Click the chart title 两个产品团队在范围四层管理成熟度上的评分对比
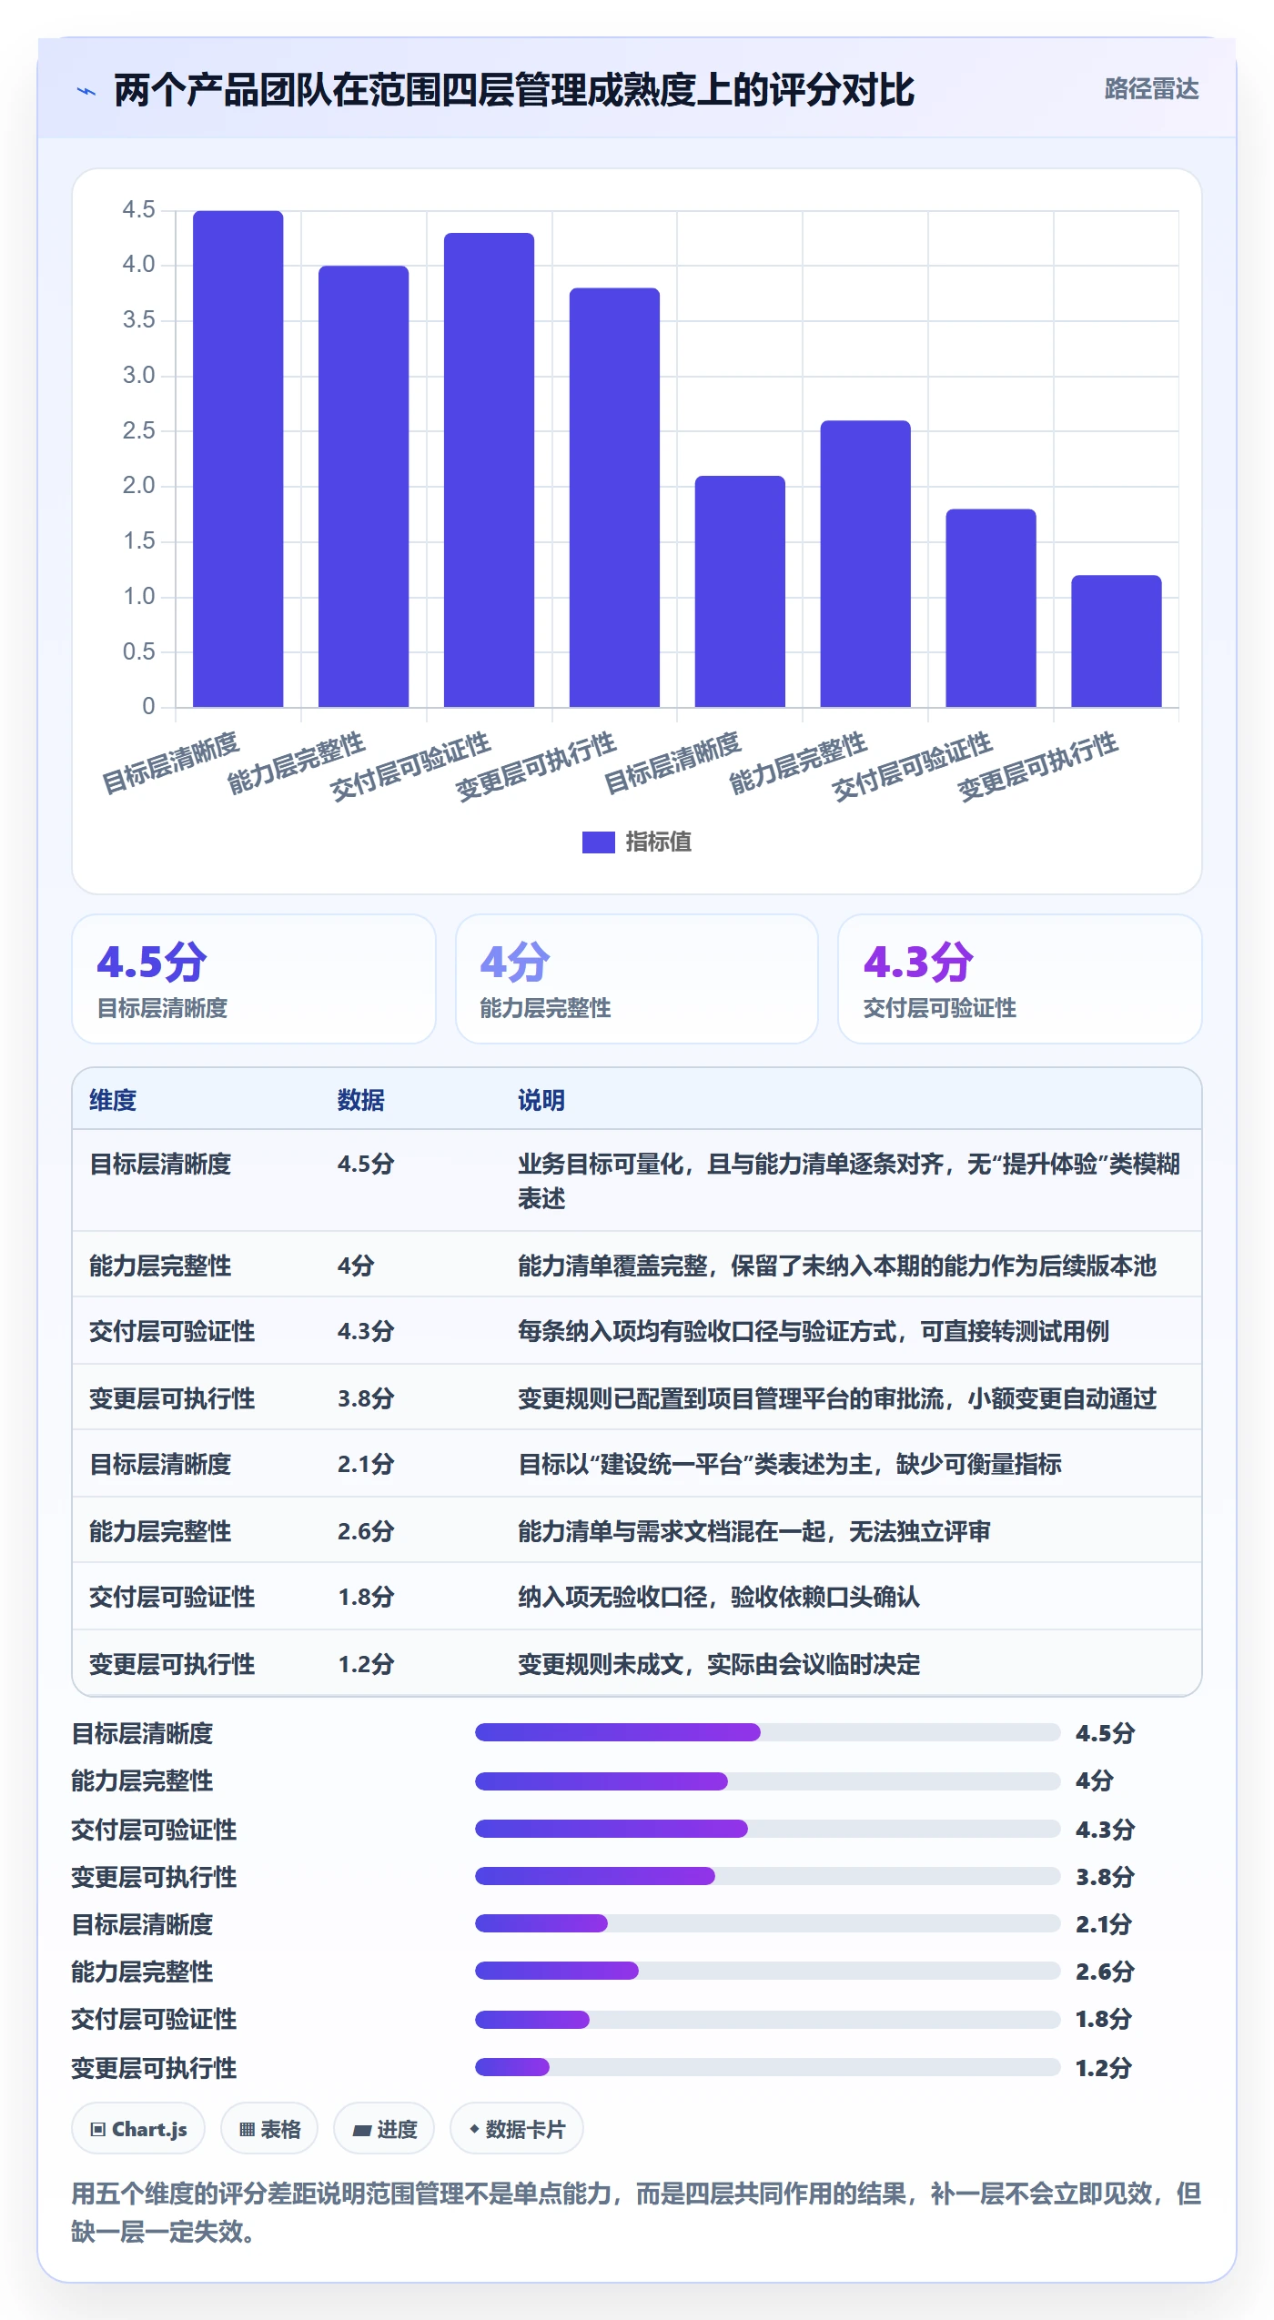Image resolution: width=1274 pixels, height=2320 pixels. click(x=514, y=90)
